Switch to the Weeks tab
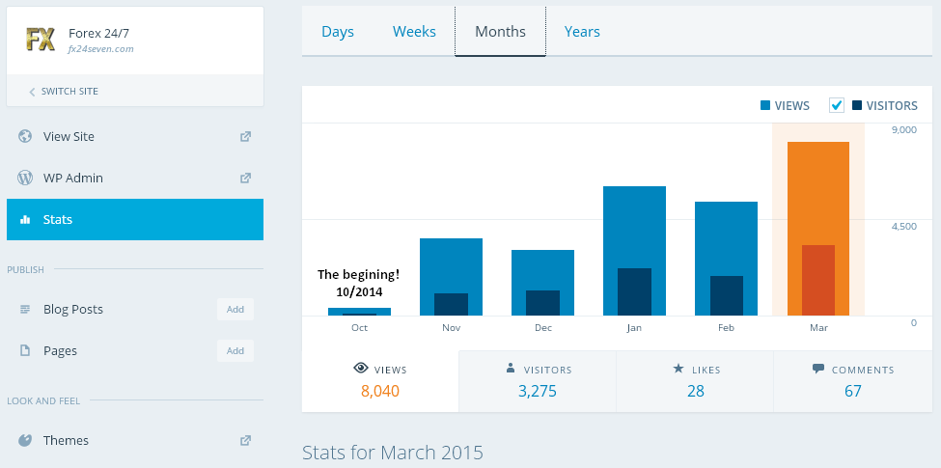Screen dimensions: 941x468 (x=414, y=32)
